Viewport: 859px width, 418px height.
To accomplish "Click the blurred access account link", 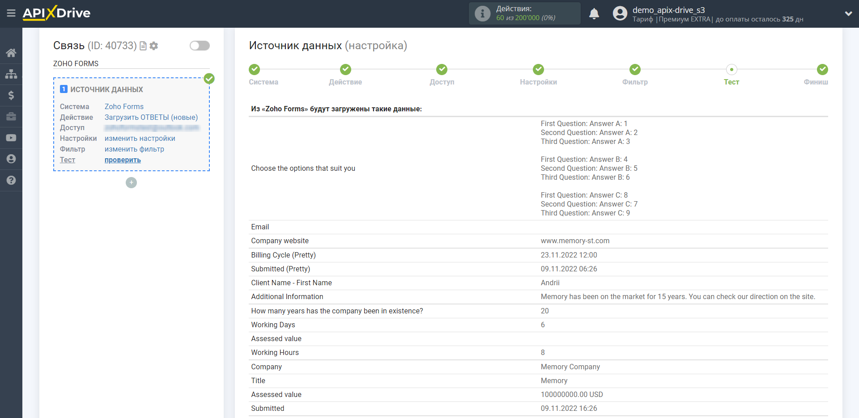I will point(152,128).
